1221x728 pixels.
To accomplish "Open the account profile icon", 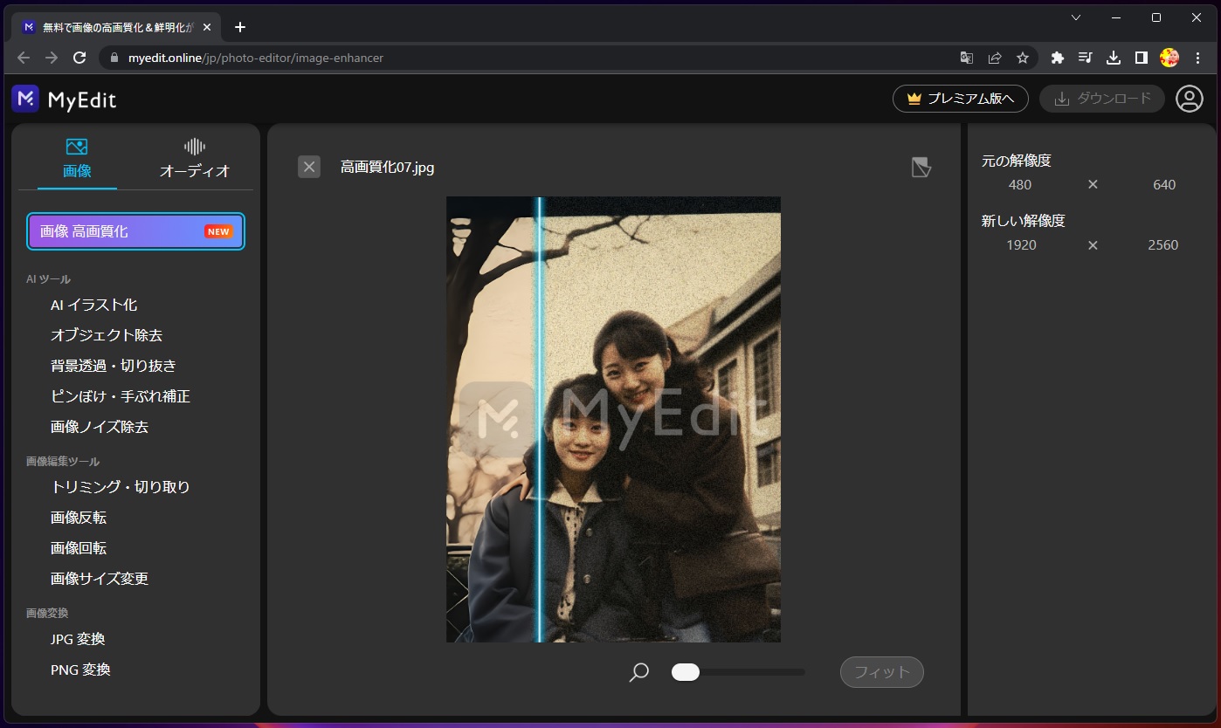I will (x=1189, y=99).
